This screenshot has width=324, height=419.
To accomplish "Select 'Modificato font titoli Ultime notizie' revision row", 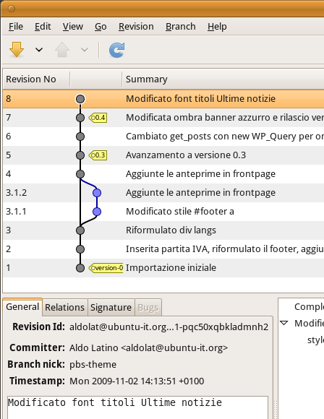I will tap(163, 99).
